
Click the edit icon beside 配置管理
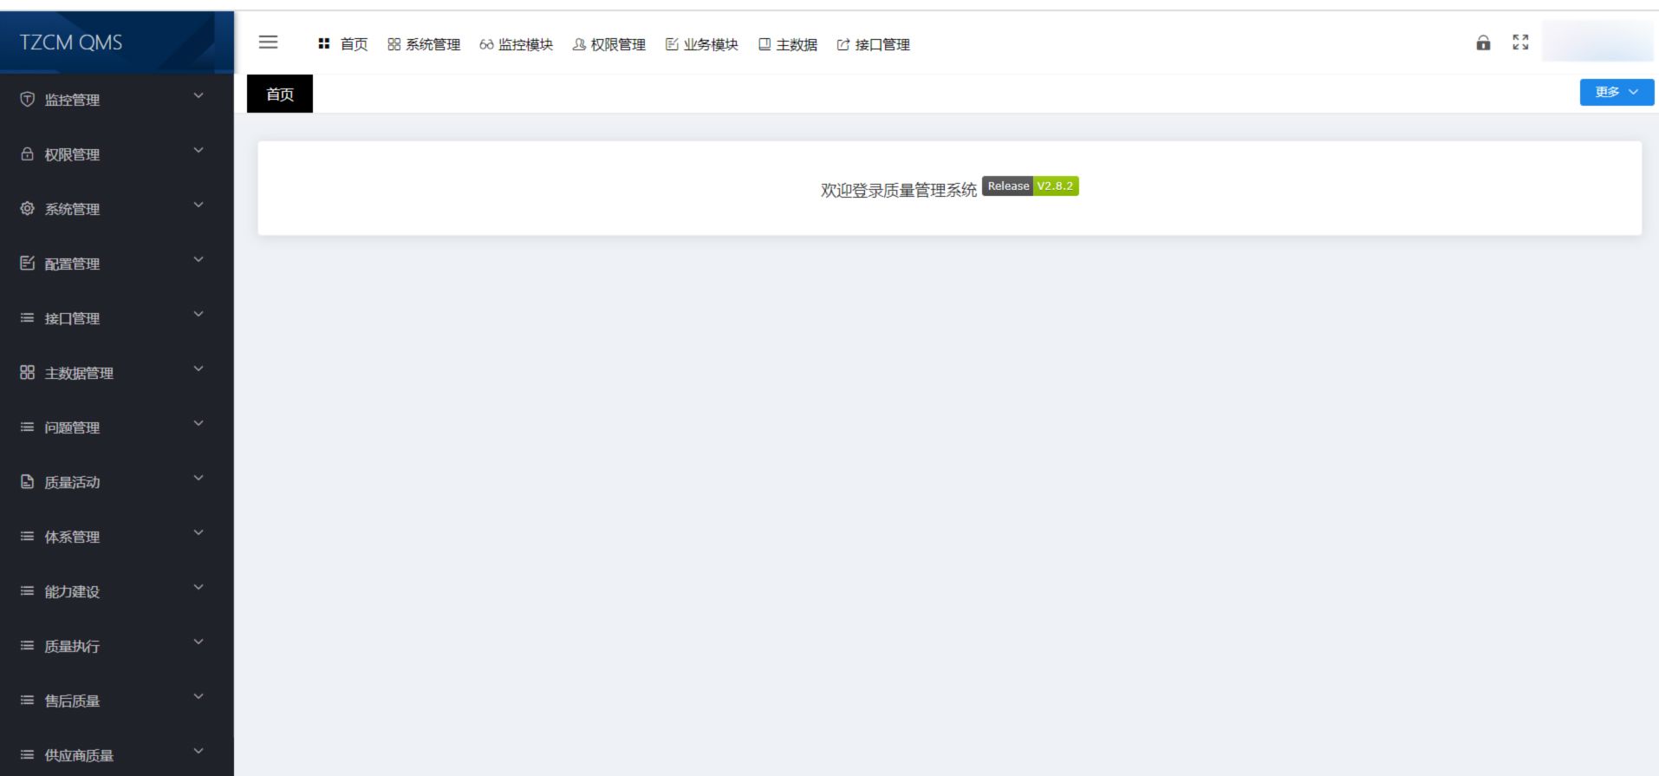(28, 264)
